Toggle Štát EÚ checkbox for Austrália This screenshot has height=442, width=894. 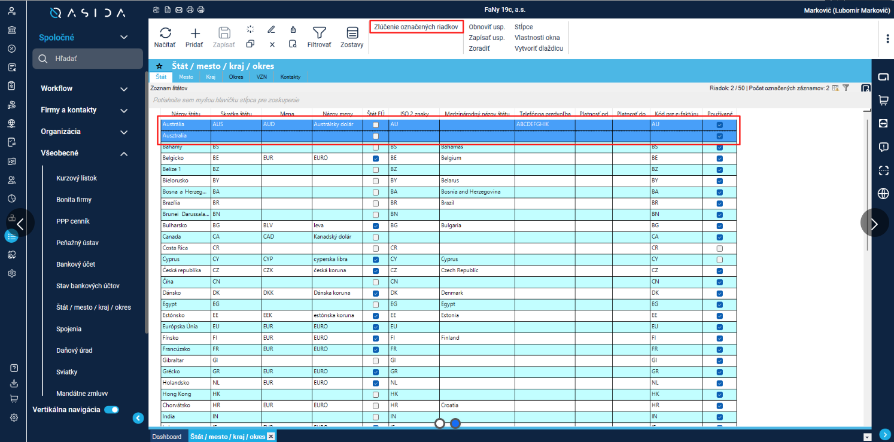click(376, 125)
